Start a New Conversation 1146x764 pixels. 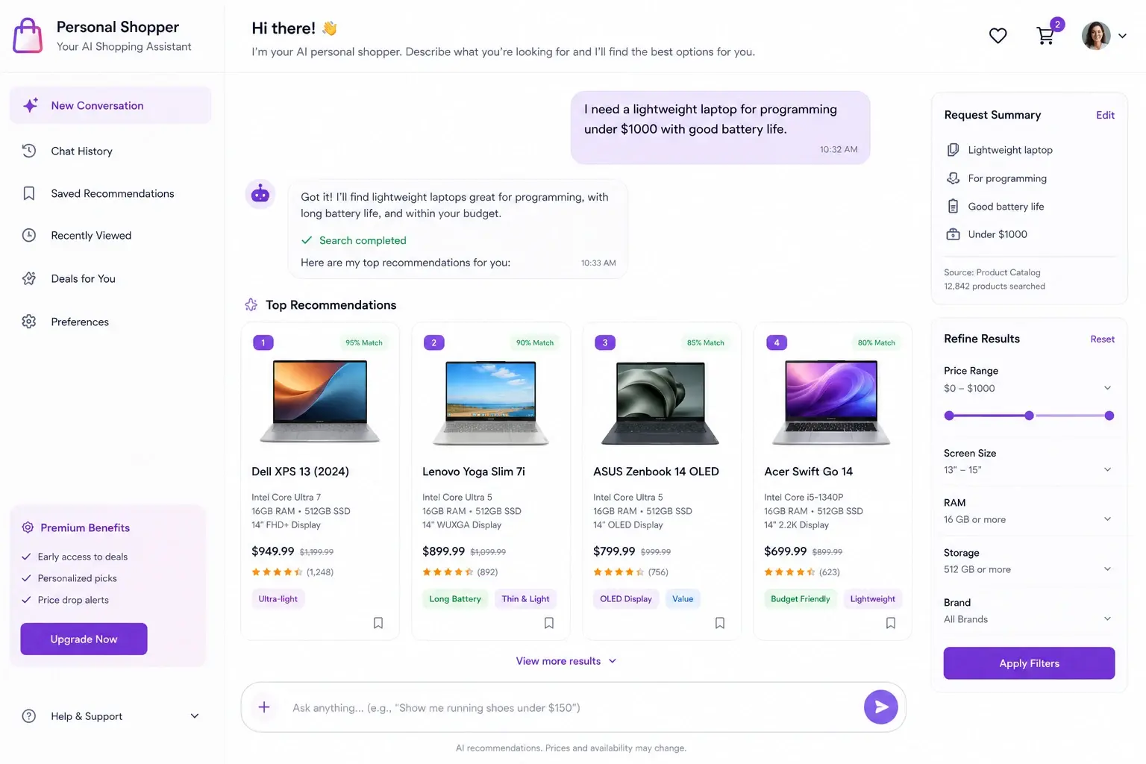coord(110,105)
